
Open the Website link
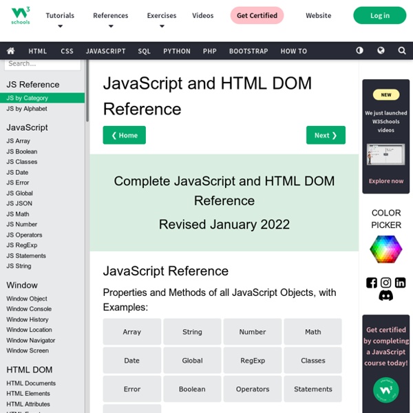pyautogui.click(x=319, y=16)
